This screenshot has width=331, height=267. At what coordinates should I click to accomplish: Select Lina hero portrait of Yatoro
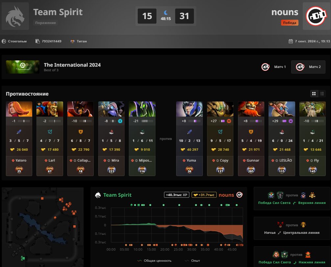coord(19,109)
